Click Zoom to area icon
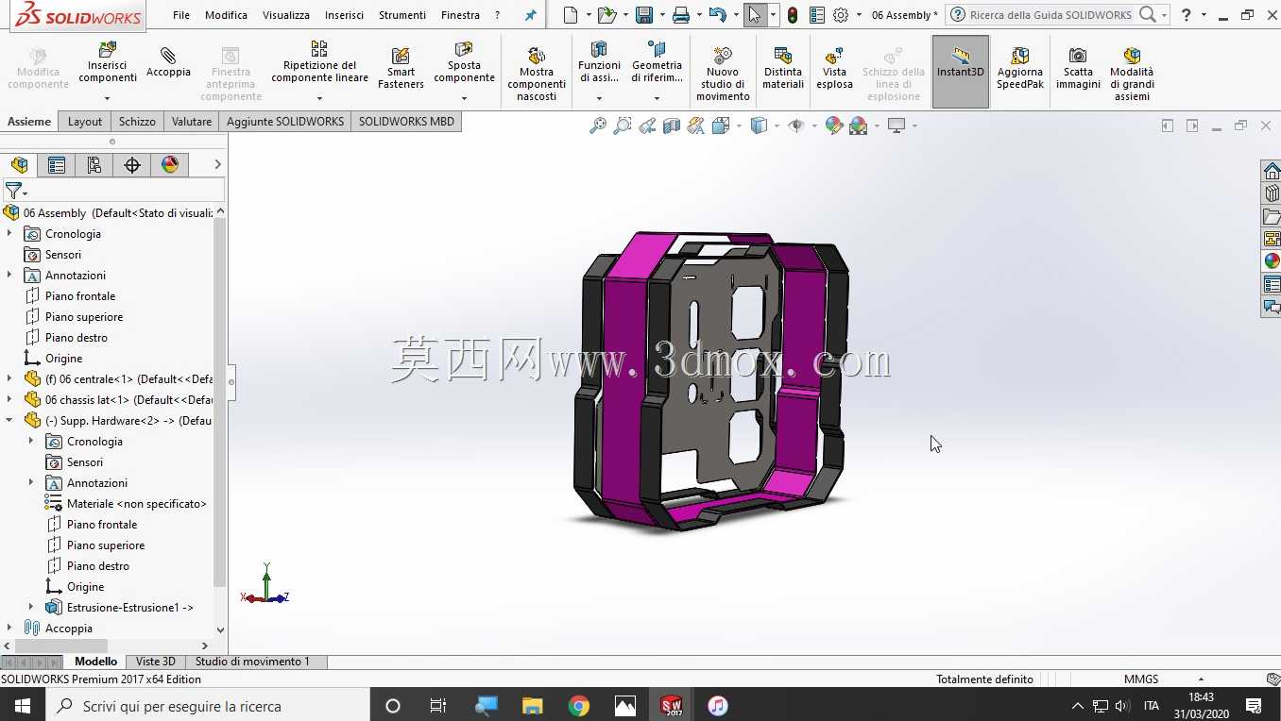 point(623,126)
